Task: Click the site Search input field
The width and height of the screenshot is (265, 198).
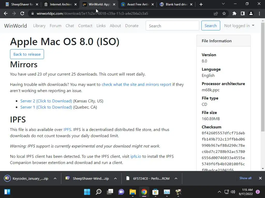Action: click(172, 26)
